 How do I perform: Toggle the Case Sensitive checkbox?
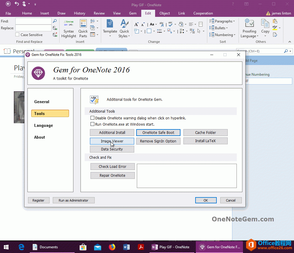click(17, 35)
